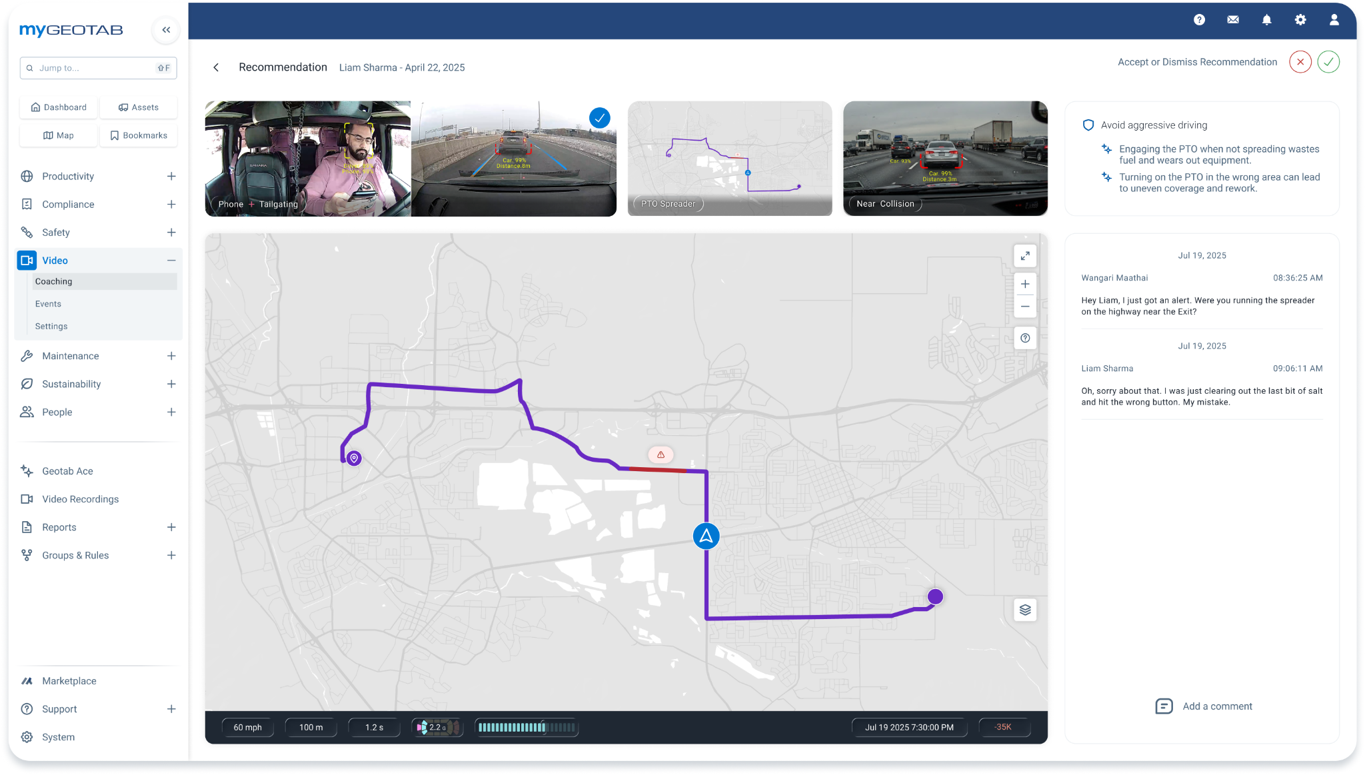The height and width of the screenshot is (775, 1365).
Task: Click the Map button
Action: click(59, 135)
